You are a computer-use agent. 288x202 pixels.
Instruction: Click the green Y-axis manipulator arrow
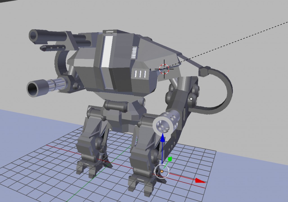point(170,159)
